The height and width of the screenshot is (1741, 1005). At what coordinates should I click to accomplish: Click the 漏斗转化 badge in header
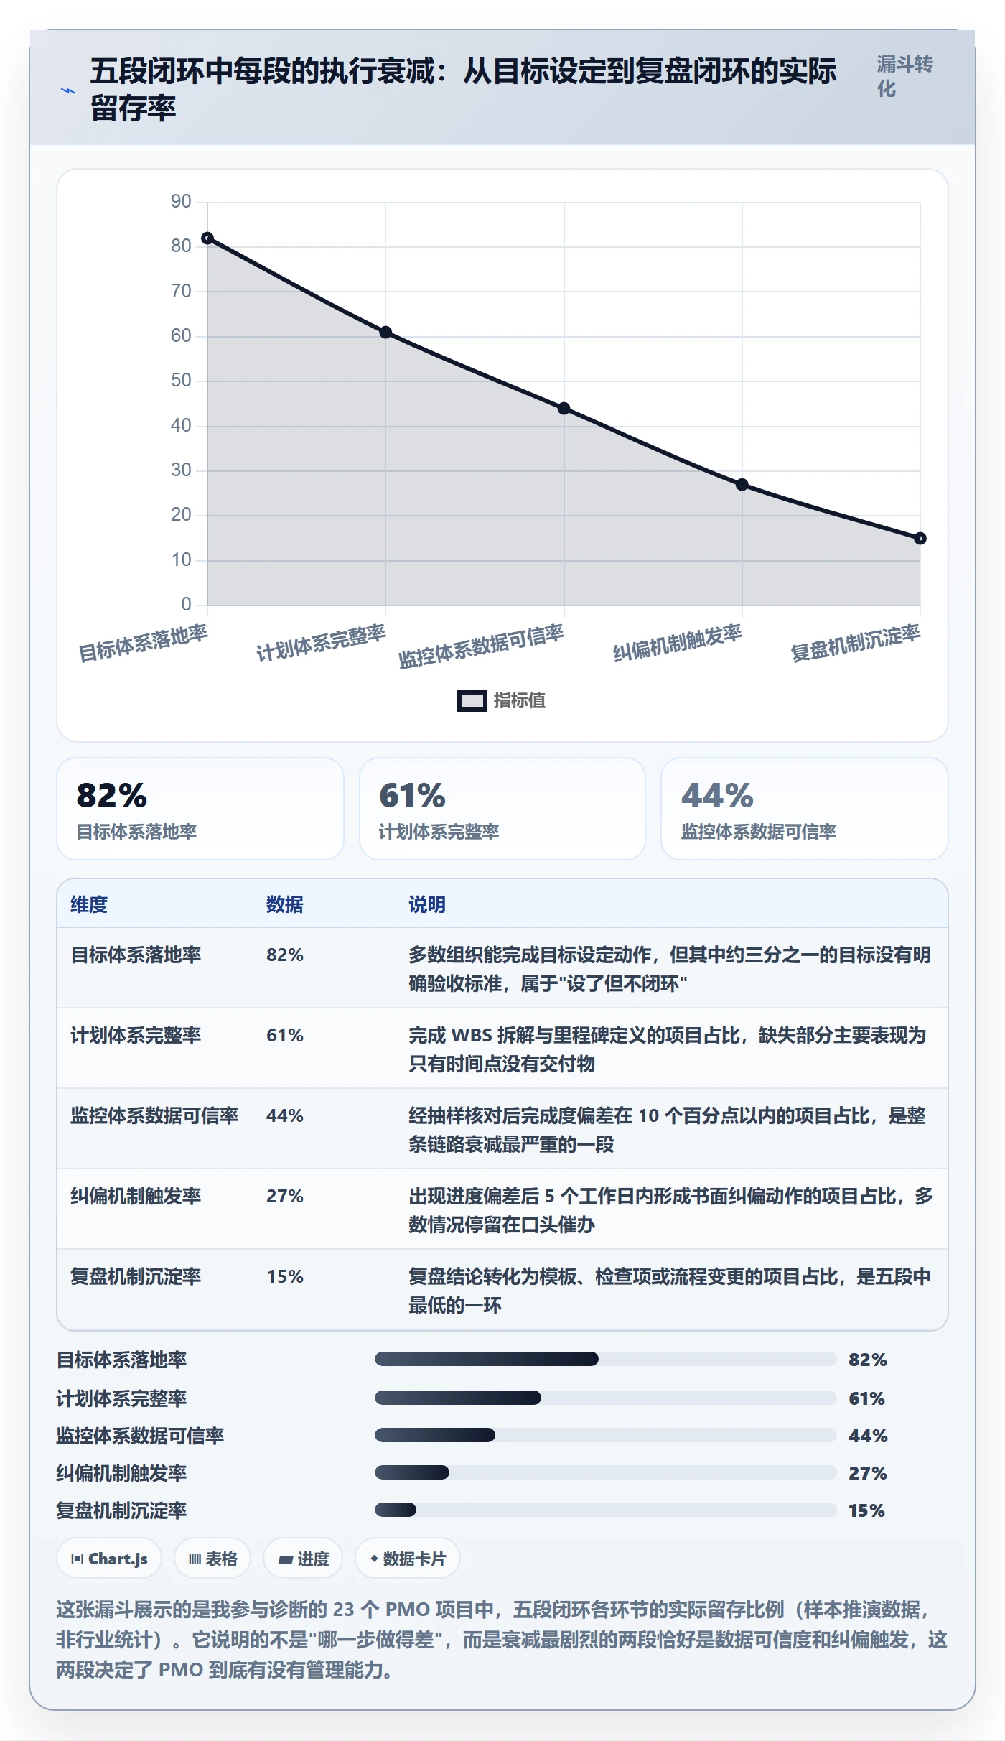pyautogui.click(x=904, y=76)
